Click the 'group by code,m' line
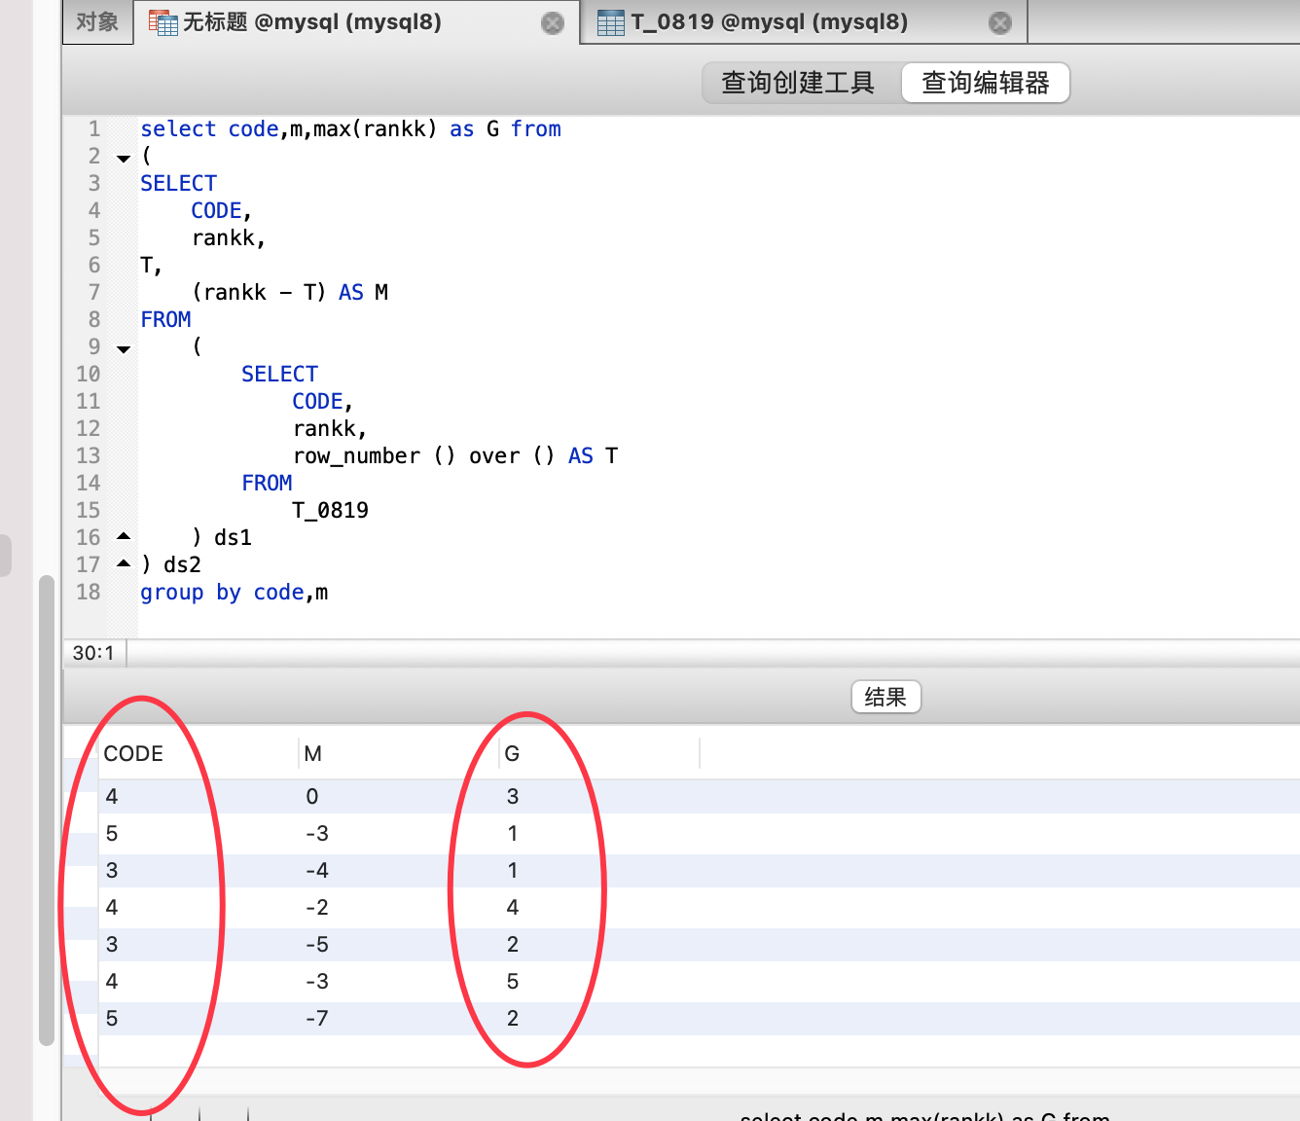This screenshot has height=1121, width=1300. tap(234, 592)
